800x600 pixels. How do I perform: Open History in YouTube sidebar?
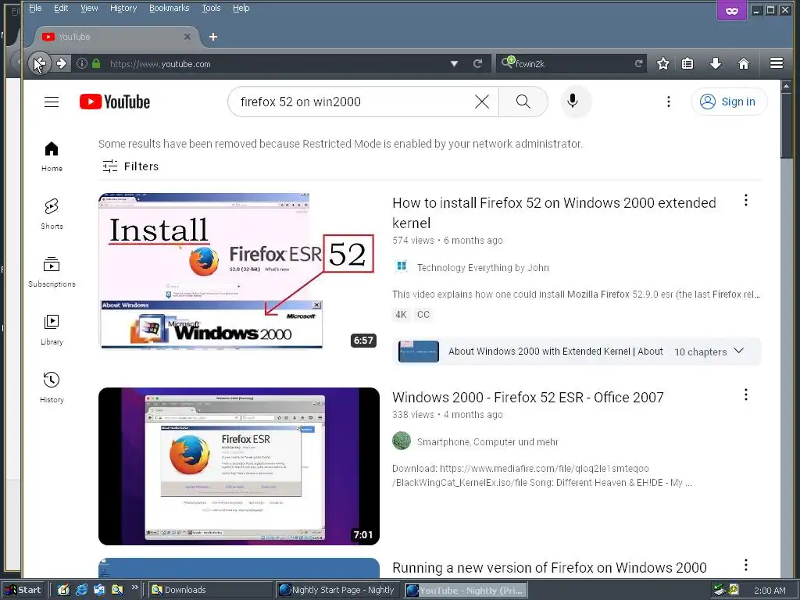click(x=52, y=387)
